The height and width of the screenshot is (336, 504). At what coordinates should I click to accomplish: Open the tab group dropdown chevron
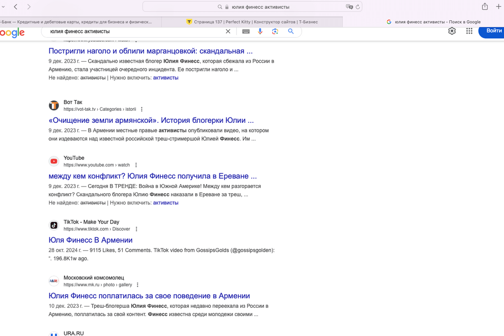tap(3, 7)
